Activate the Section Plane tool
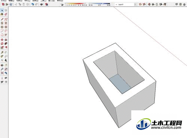 pos(6,82)
